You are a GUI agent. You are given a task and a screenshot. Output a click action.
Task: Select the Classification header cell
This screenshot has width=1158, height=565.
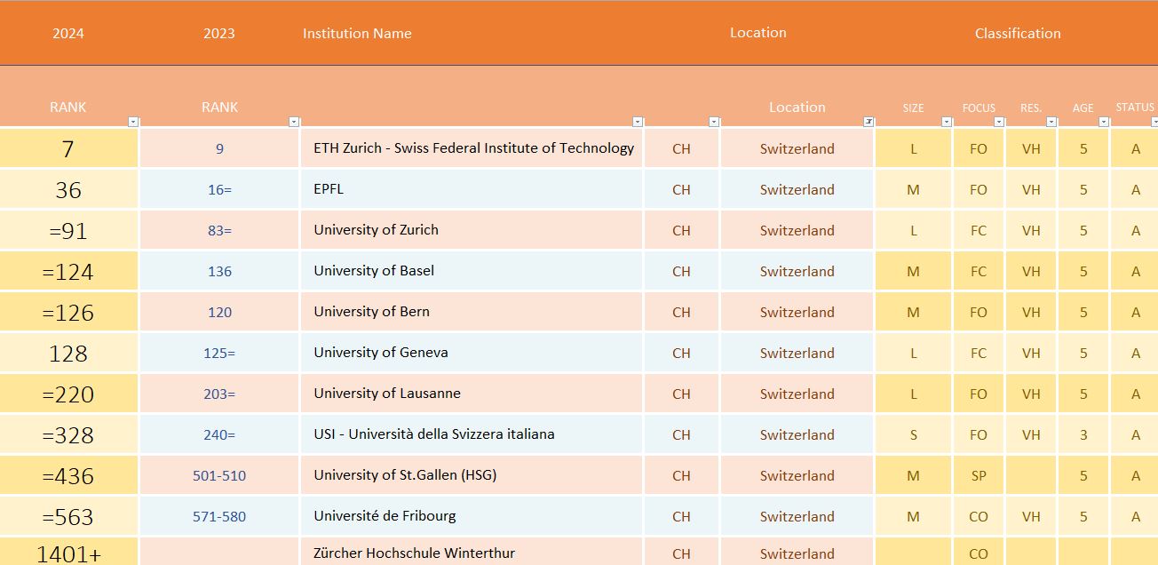click(x=1018, y=34)
